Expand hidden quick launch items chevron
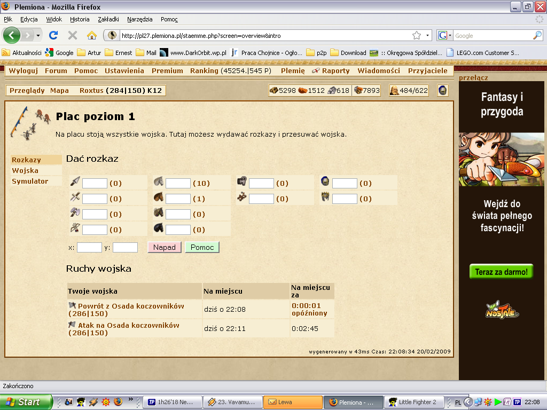547x410 pixels. (x=130, y=399)
